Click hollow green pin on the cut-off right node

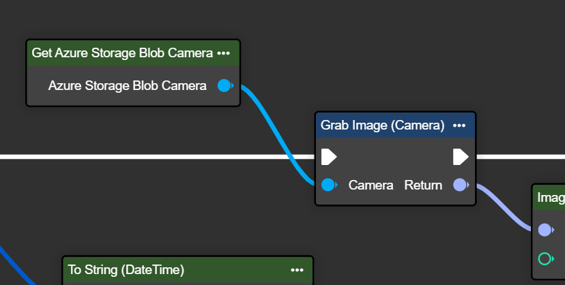[545, 258]
